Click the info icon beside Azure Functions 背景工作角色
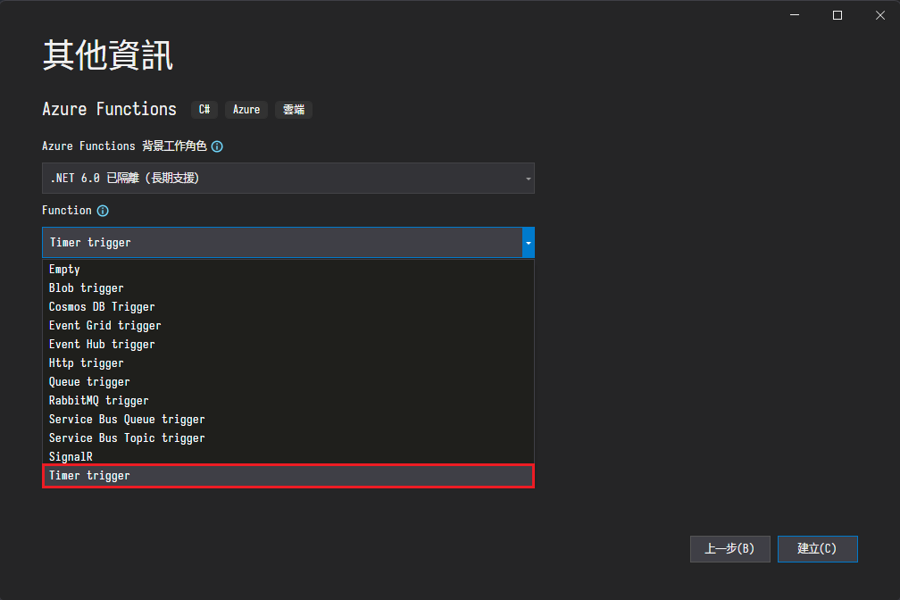This screenshot has width=900, height=600. 217,146
